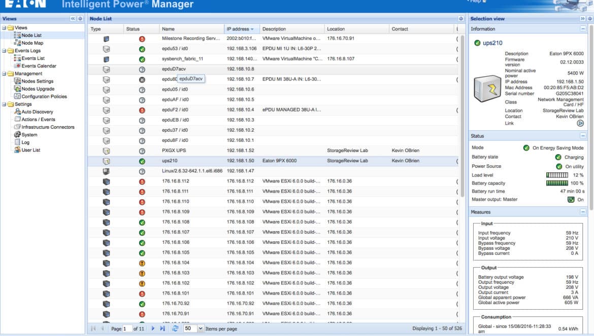The image size is (594, 336).
Task: Click the server type icon for 176.16.8.112
Action: pos(107,181)
